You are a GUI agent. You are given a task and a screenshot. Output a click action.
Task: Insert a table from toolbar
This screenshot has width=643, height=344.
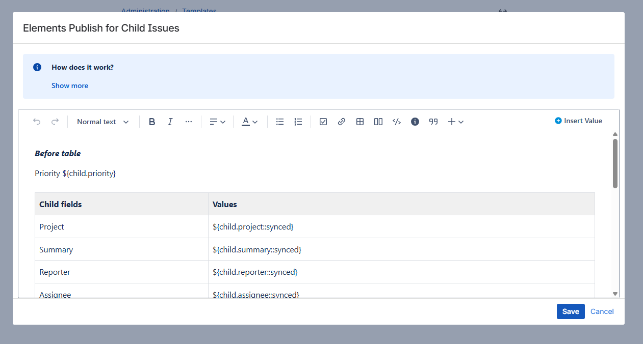(x=360, y=122)
